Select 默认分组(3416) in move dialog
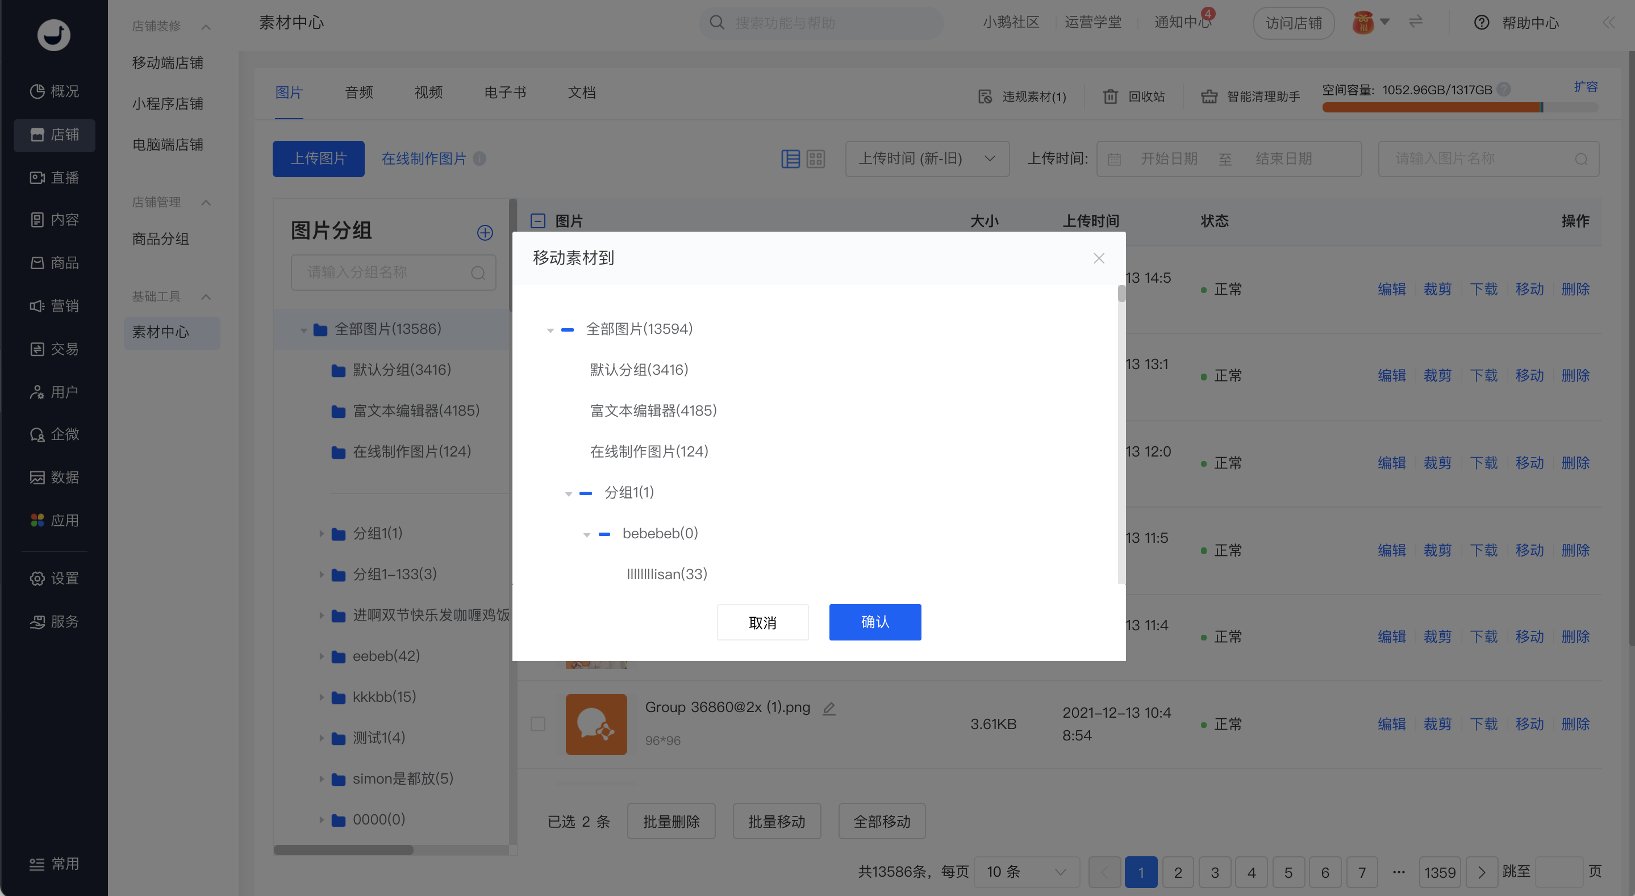The image size is (1635, 896). tap(639, 370)
